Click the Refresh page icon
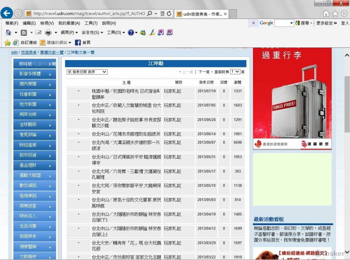Screen dimensions: 350x260 pyautogui.click(x=169, y=14)
